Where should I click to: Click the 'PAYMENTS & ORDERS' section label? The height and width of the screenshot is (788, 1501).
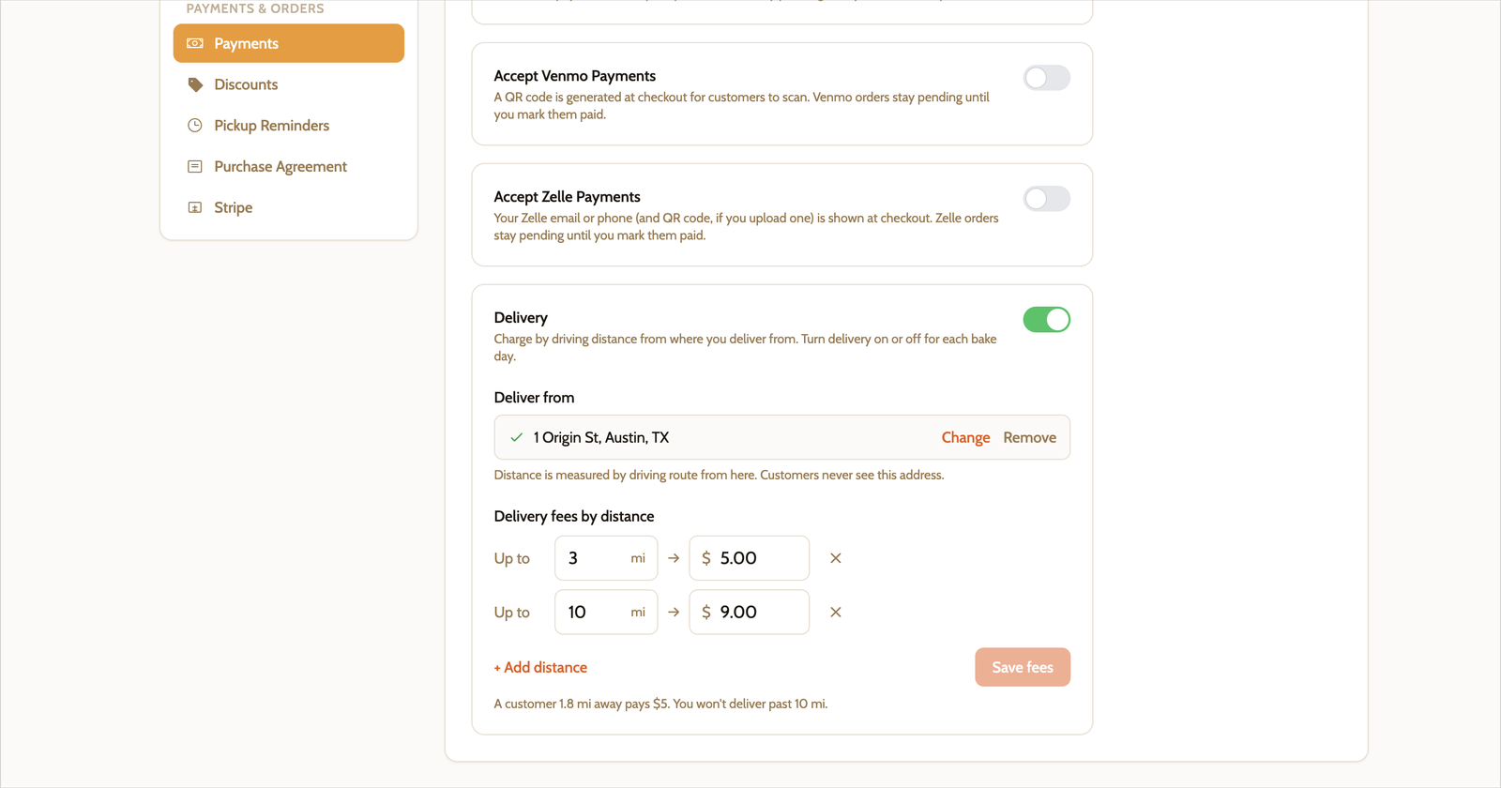tap(255, 8)
